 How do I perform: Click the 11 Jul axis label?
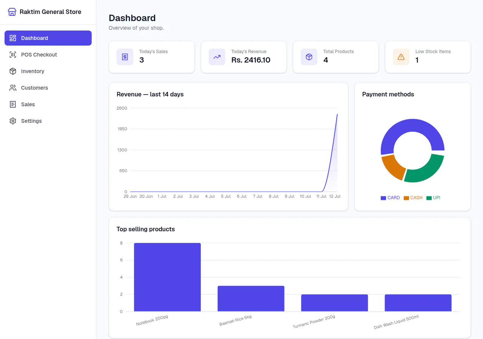coord(321,197)
